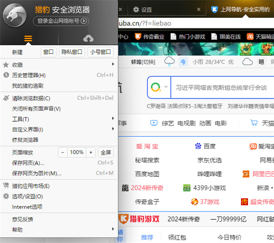The width and height of the screenshot is (274, 243).
Task: Open the orange hamburger menu tab
Action: pyautogui.click(x=28, y=38)
